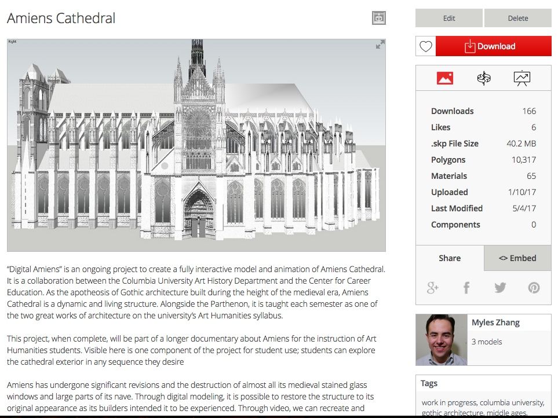This screenshot has width=558, height=418.
Task: Switch to the Embed tab
Action: pyautogui.click(x=517, y=258)
